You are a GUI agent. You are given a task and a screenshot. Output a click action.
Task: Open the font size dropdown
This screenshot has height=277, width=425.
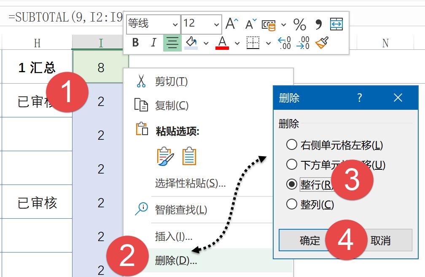216,24
